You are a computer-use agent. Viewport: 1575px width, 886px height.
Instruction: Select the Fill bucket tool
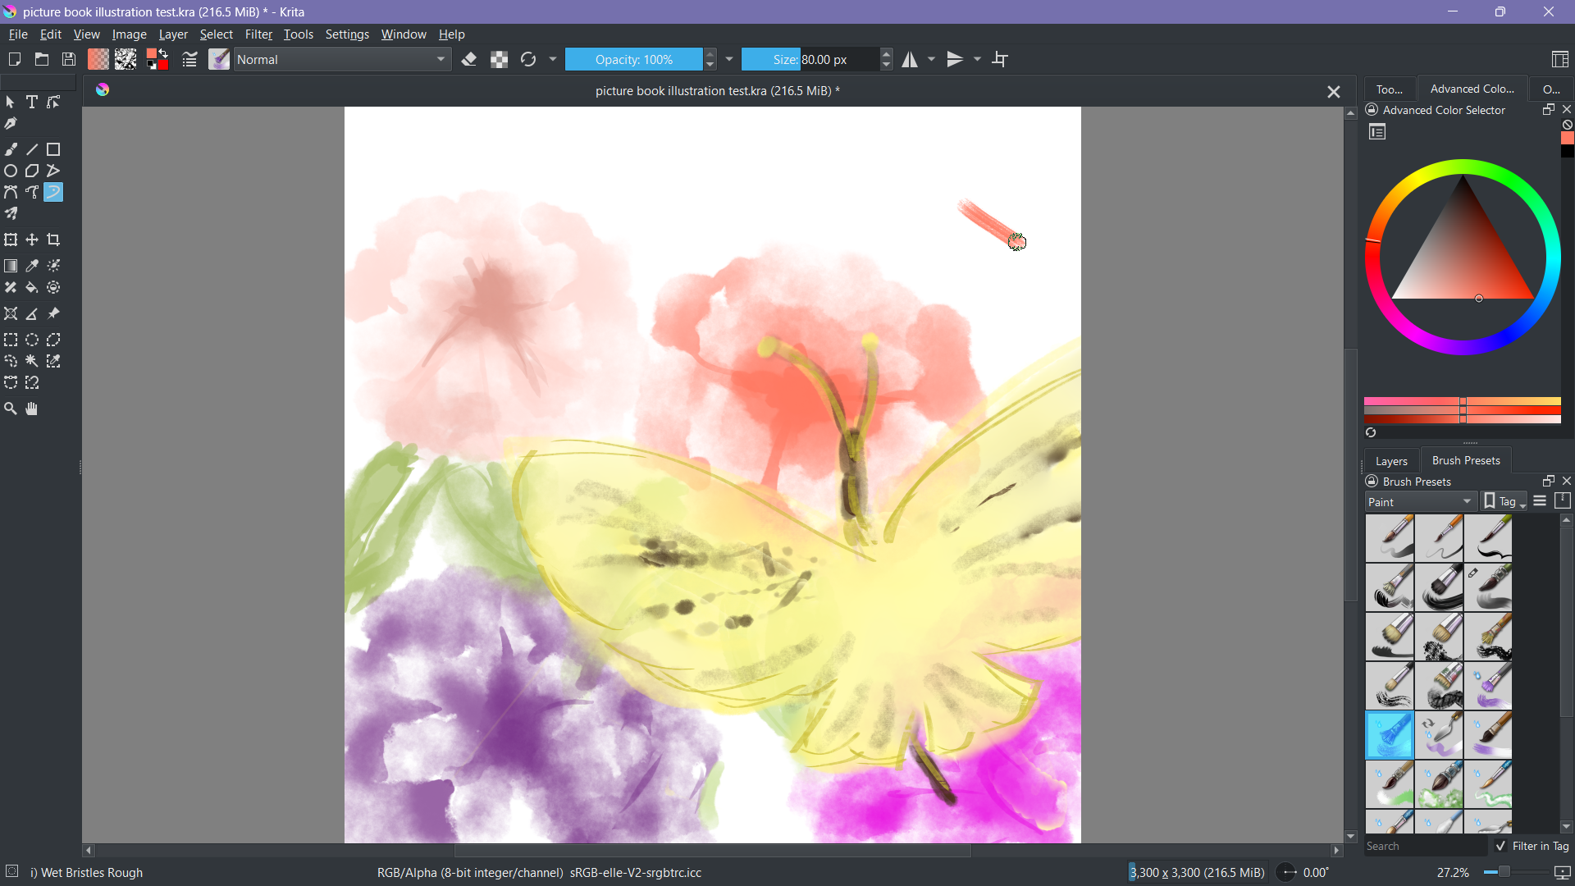click(x=32, y=288)
